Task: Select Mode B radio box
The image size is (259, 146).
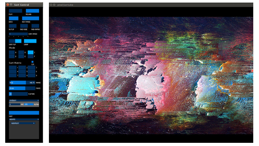Action: tap(21, 53)
